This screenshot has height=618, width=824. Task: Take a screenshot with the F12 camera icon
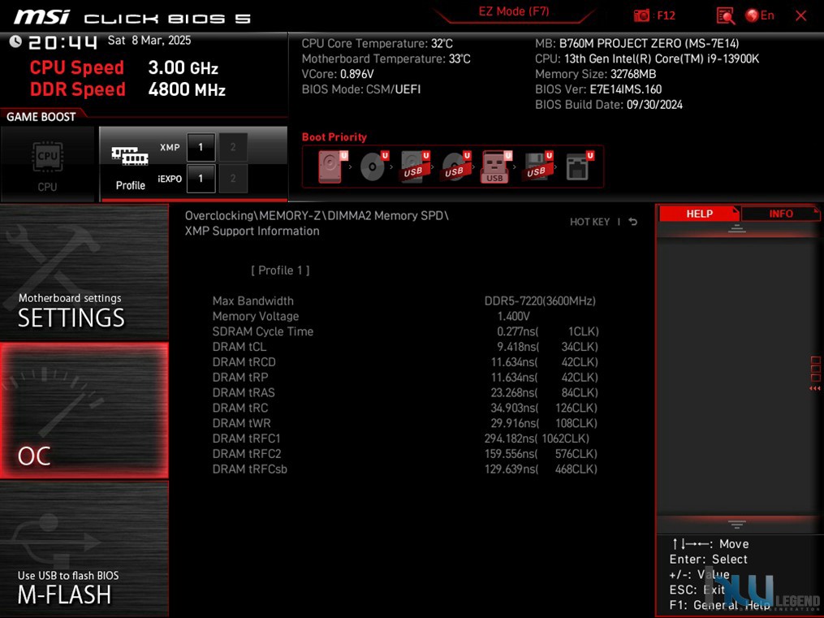pyautogui.click(x=641, y=15)
